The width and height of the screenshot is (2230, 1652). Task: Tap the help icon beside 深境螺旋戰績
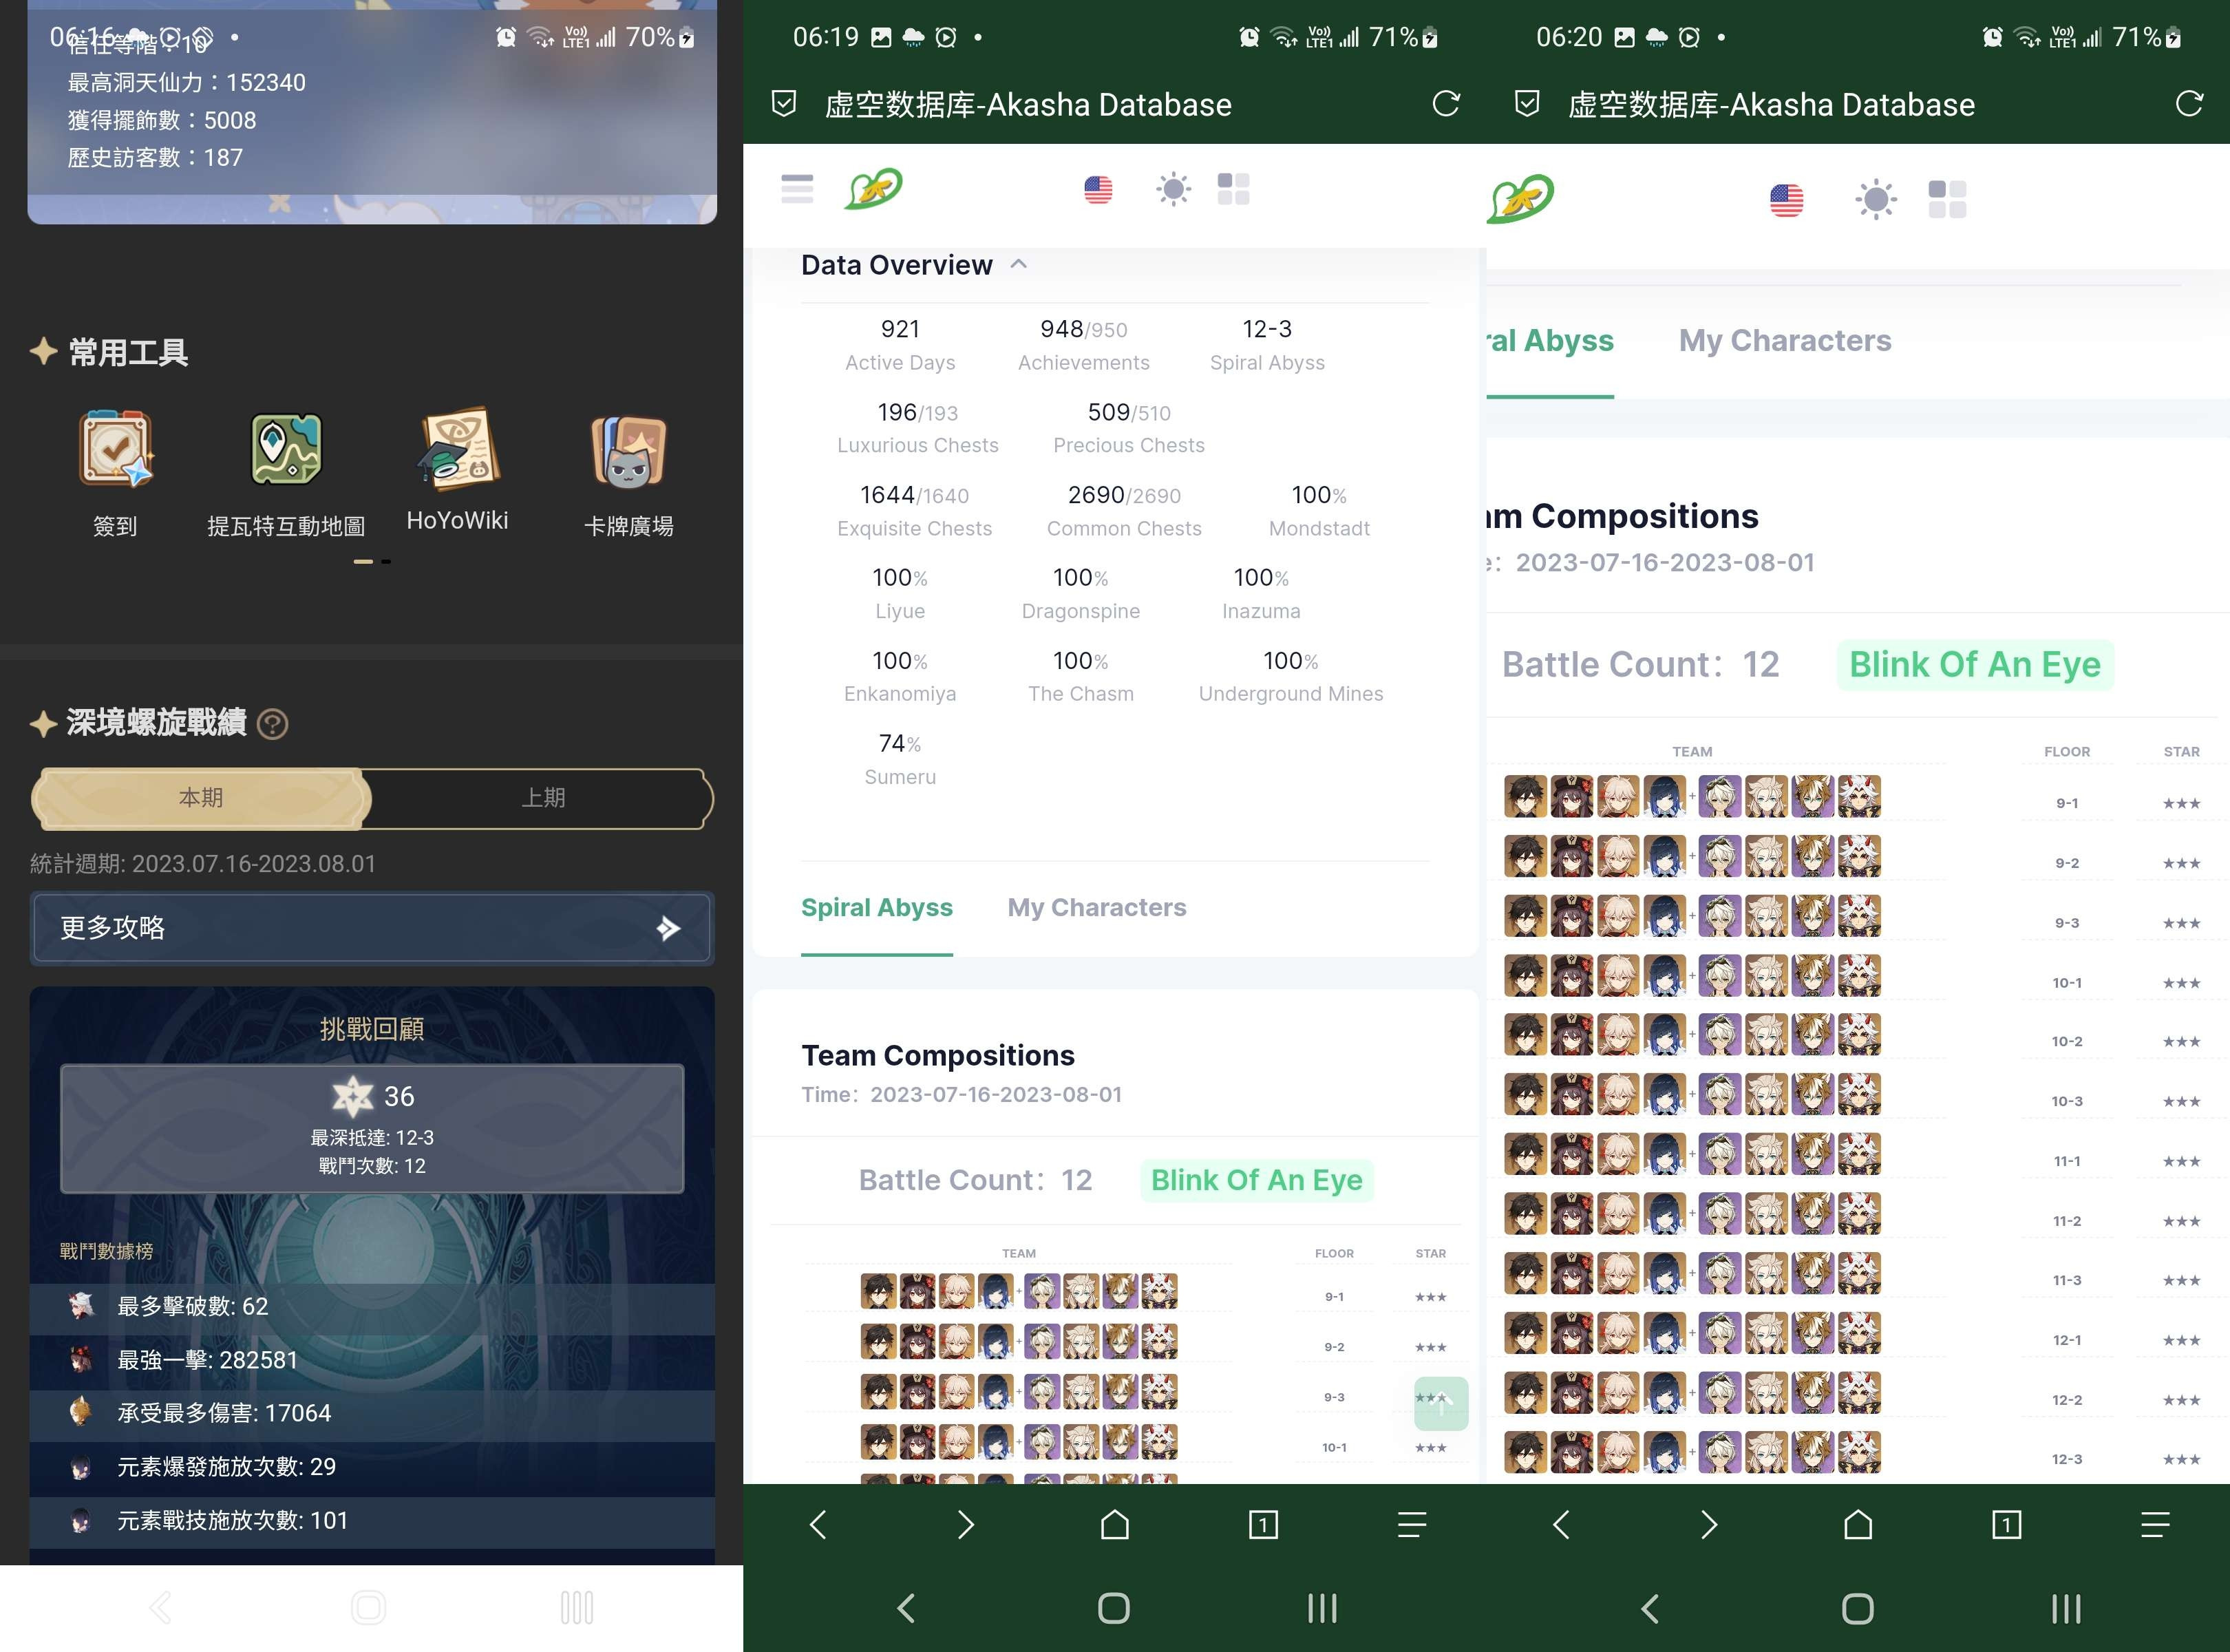point(273,723)
